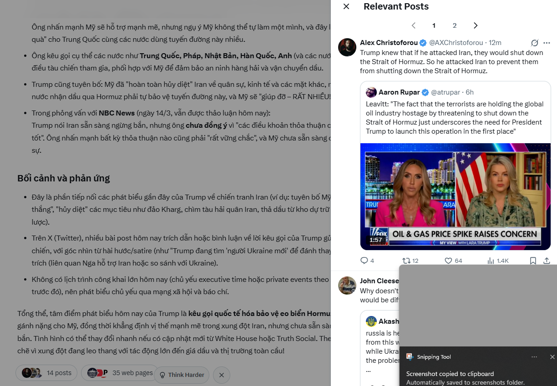Open Grok icon on Alex Christoforou post
Image resolution: width=557 pixels, height=386 pixels.
pyautogui.click(x=535, y=43)
